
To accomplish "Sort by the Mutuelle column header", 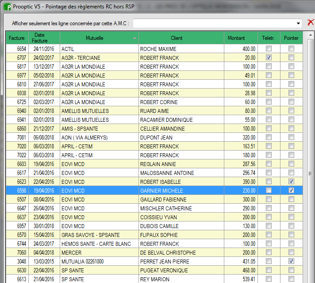I will [99, 38].
